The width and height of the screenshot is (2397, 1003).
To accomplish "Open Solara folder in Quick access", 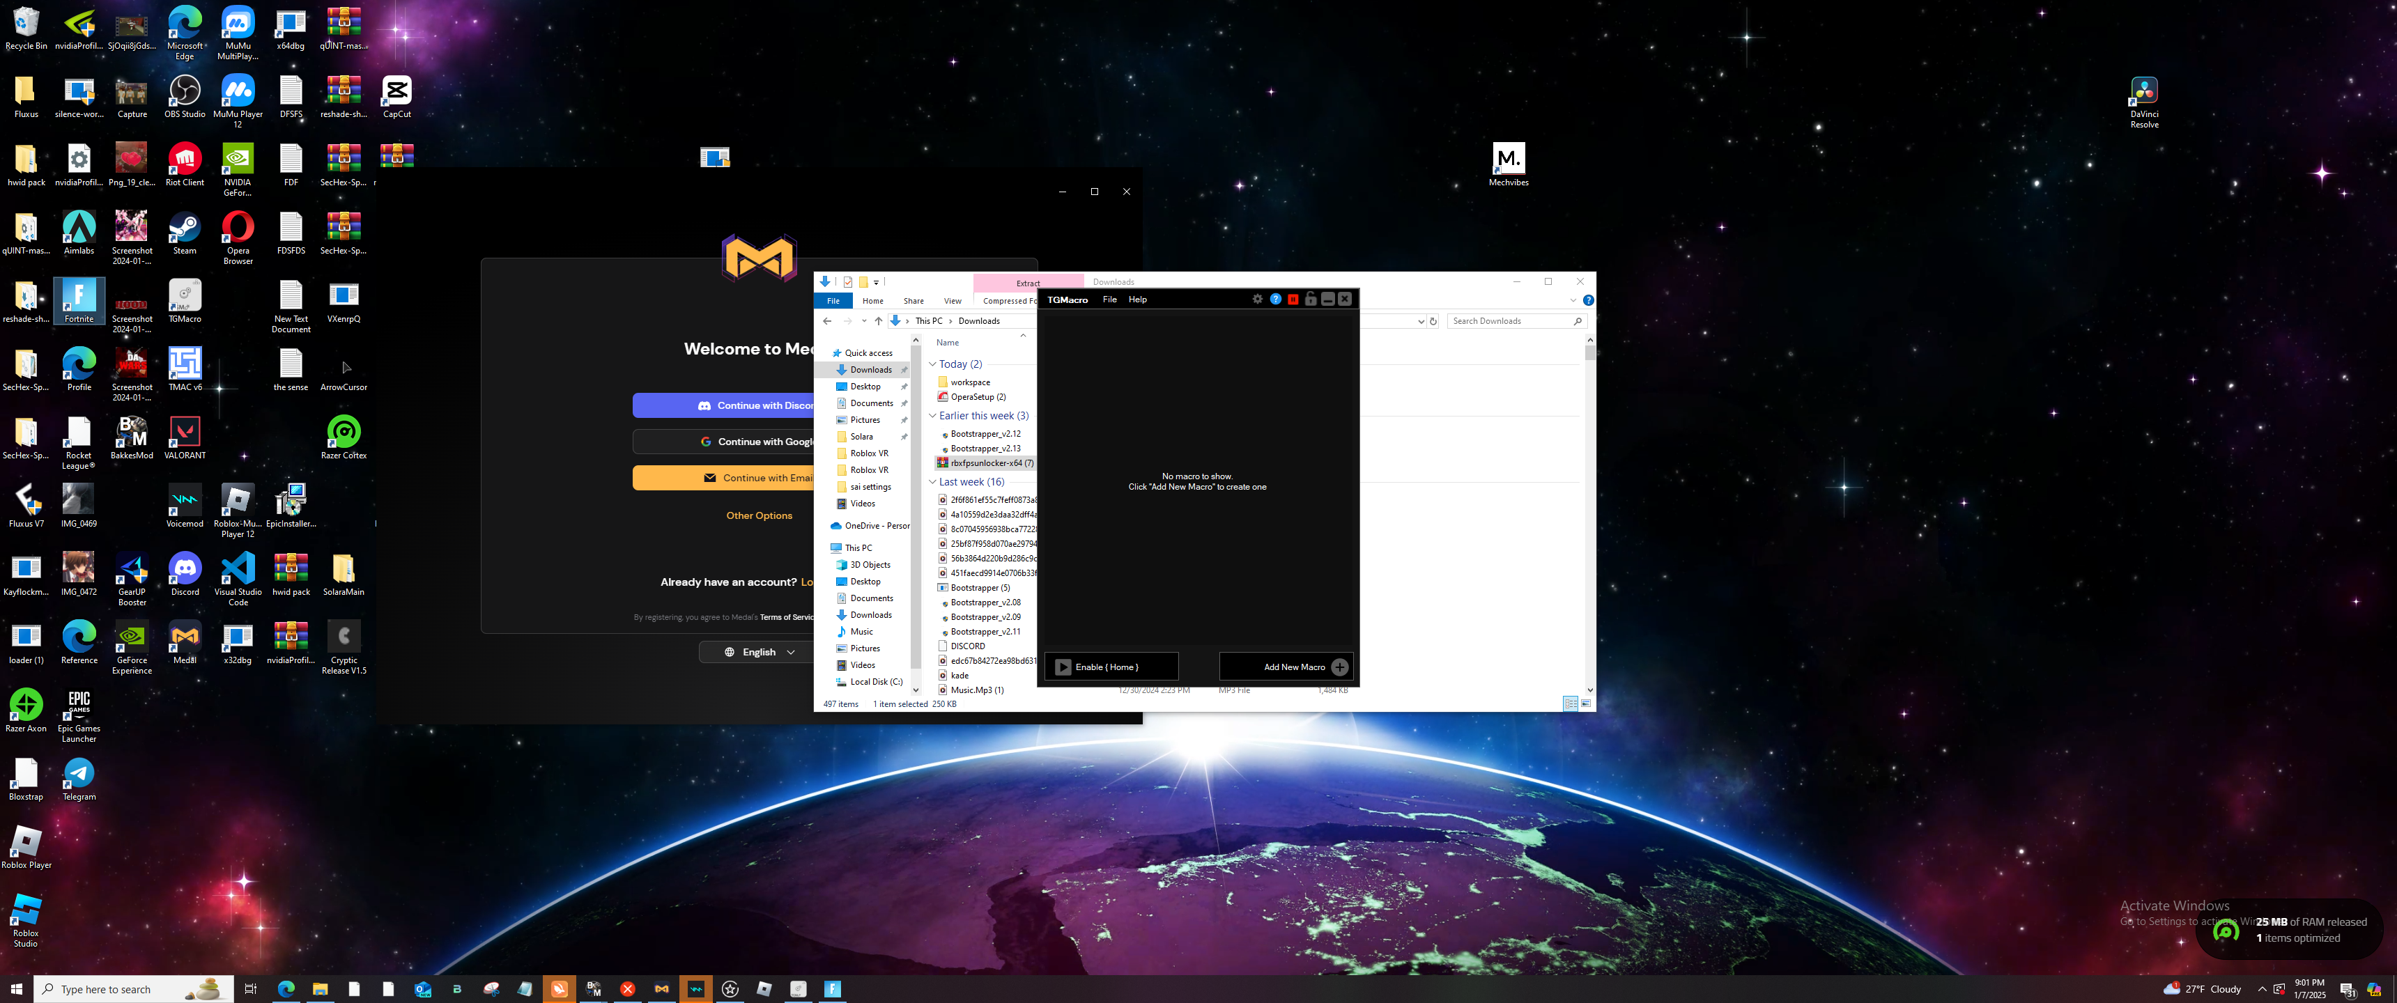I will [861, 436].
